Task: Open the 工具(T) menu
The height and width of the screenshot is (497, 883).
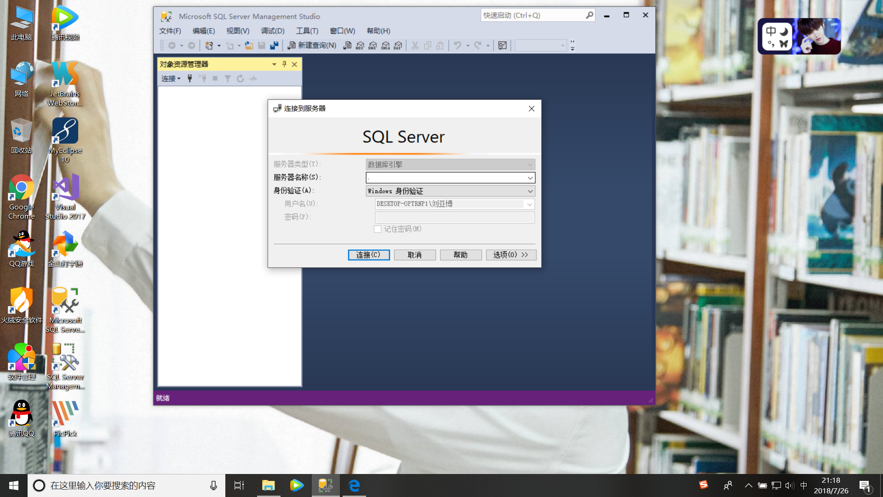Action: point(307,31)
